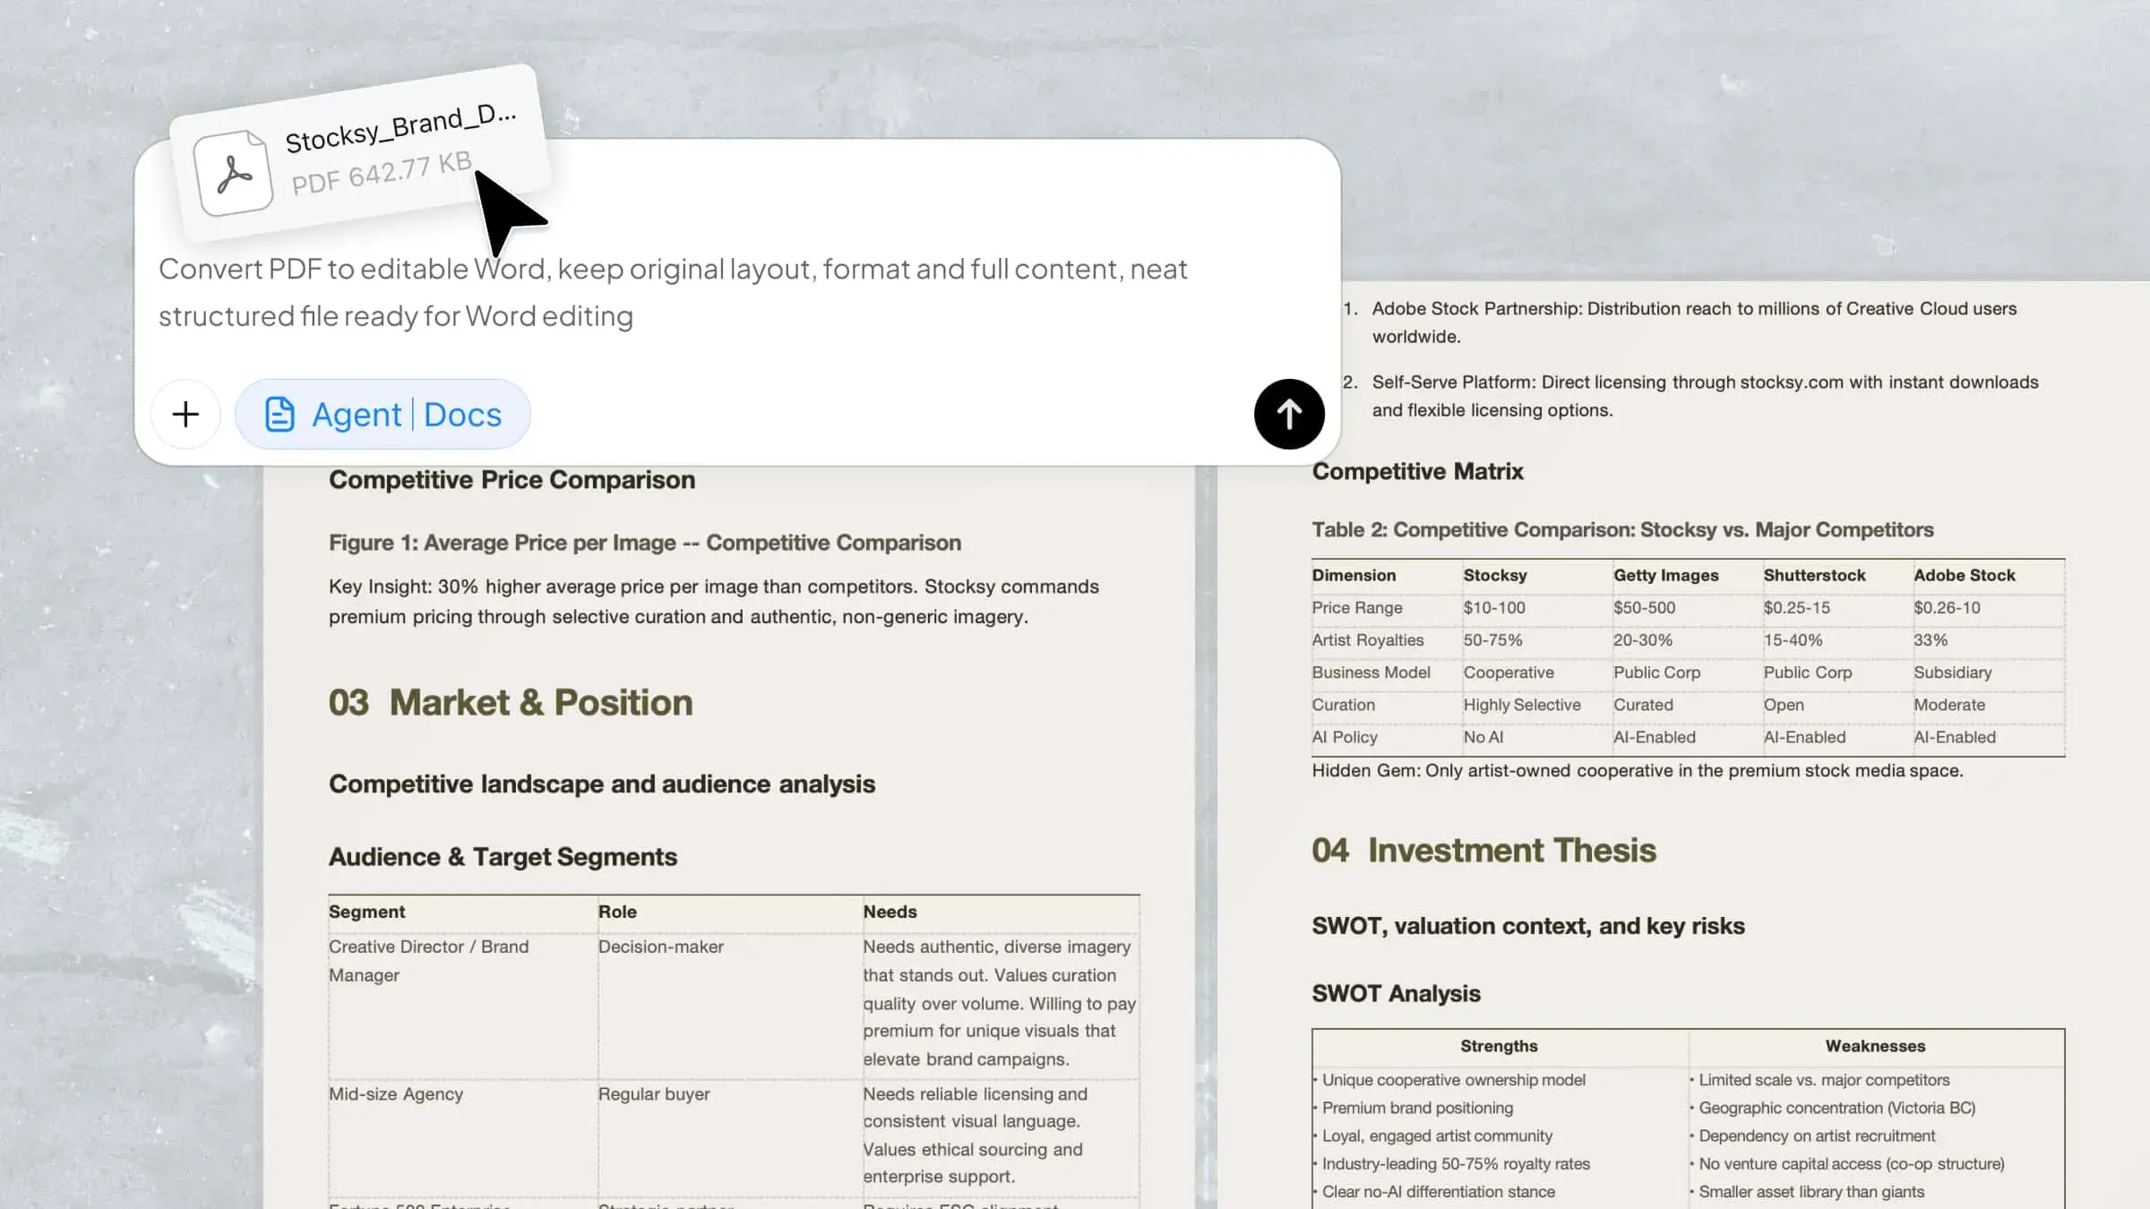
Task: Send the prompt with the up-arrow button
Action: (x=1289, y=414)
